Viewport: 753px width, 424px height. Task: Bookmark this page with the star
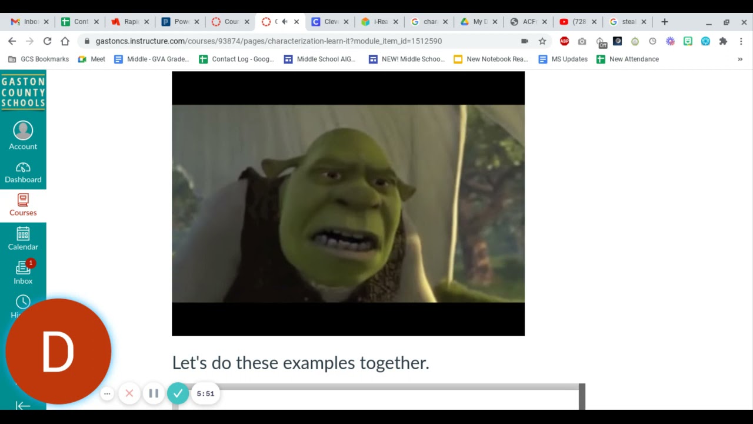542,41
